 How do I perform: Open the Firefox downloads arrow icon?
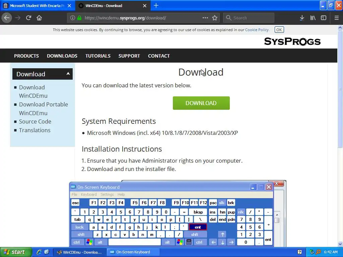click(x=302, y=18)
